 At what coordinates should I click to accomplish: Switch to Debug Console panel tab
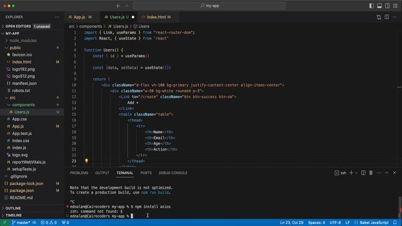173,173
